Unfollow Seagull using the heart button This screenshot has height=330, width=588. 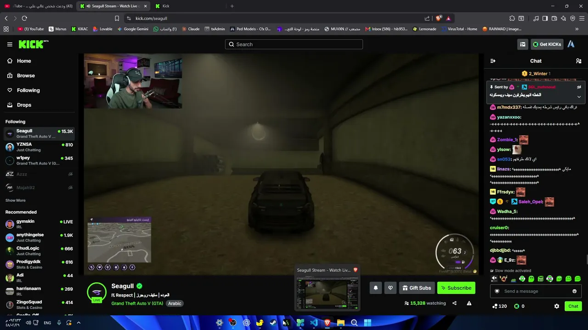pos(390,288)
